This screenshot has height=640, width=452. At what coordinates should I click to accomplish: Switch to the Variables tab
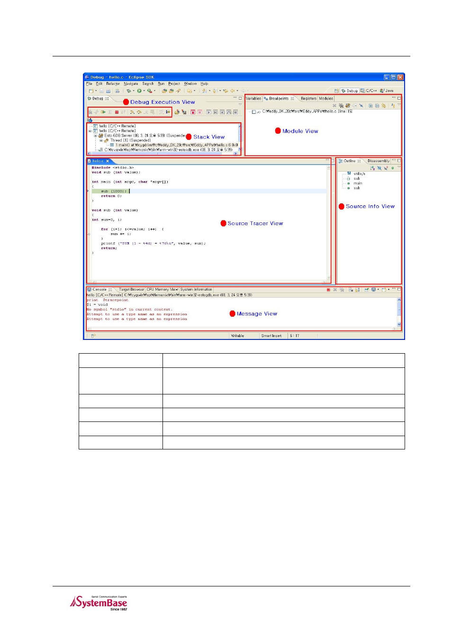point(253,99)
